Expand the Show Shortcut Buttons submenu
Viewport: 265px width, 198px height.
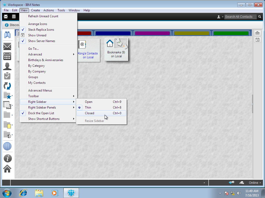(48, 119)
